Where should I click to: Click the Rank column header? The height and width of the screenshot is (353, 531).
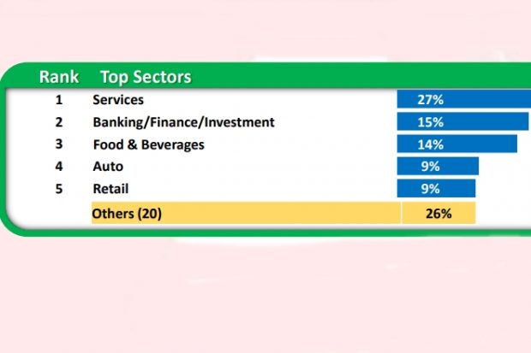pyautogui.click(x=59, y=77)
